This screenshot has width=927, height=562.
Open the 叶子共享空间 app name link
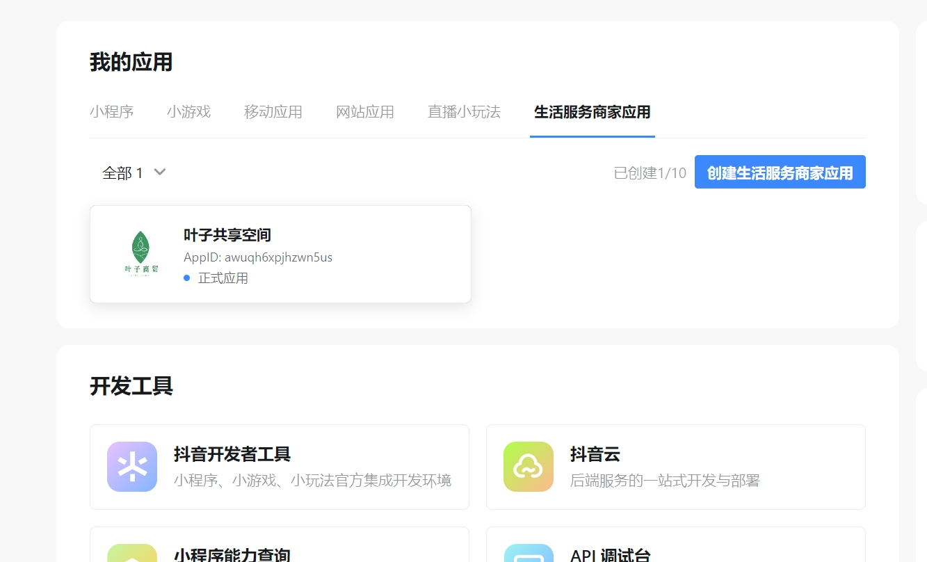click(x=227, y=235)
